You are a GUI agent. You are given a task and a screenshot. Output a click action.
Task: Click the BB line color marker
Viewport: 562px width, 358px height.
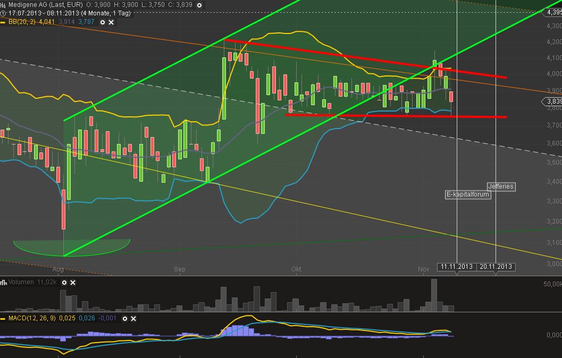pyautogui.click(x=3, y=22)
